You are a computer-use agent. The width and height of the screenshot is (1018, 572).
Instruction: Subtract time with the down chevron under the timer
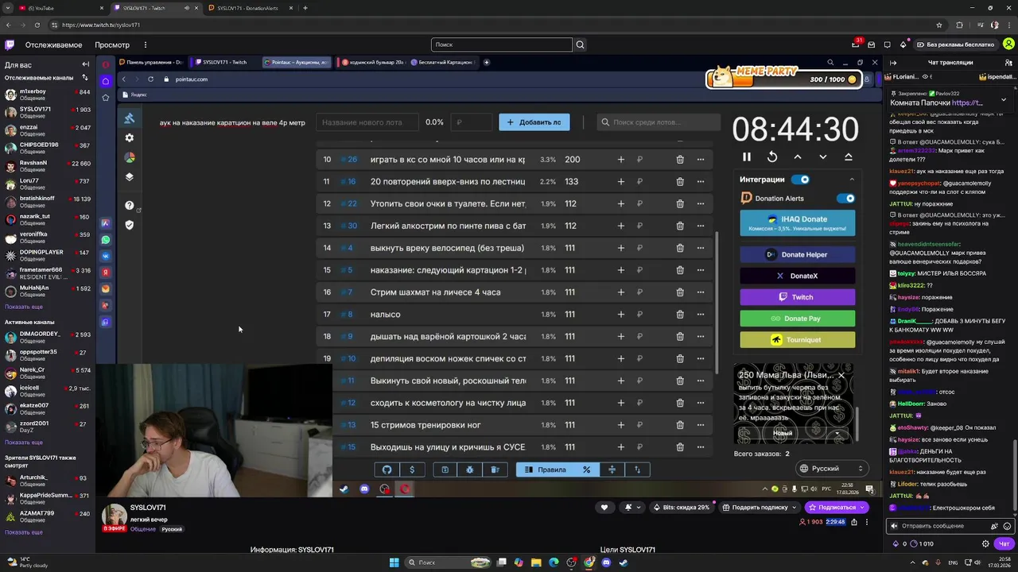point(823,157)
